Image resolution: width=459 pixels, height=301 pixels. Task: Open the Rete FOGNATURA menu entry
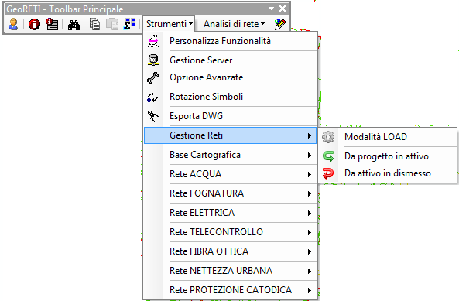click(231, 193)
